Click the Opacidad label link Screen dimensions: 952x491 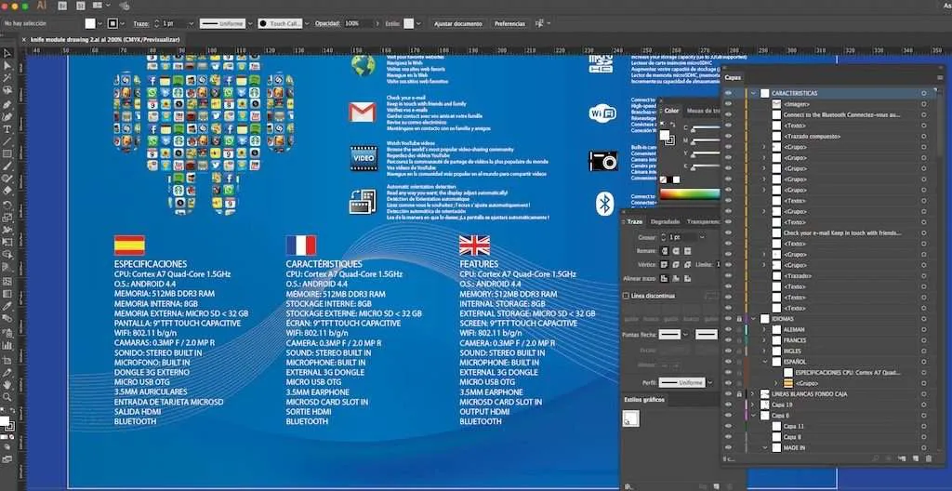click(x=327, y=23)
